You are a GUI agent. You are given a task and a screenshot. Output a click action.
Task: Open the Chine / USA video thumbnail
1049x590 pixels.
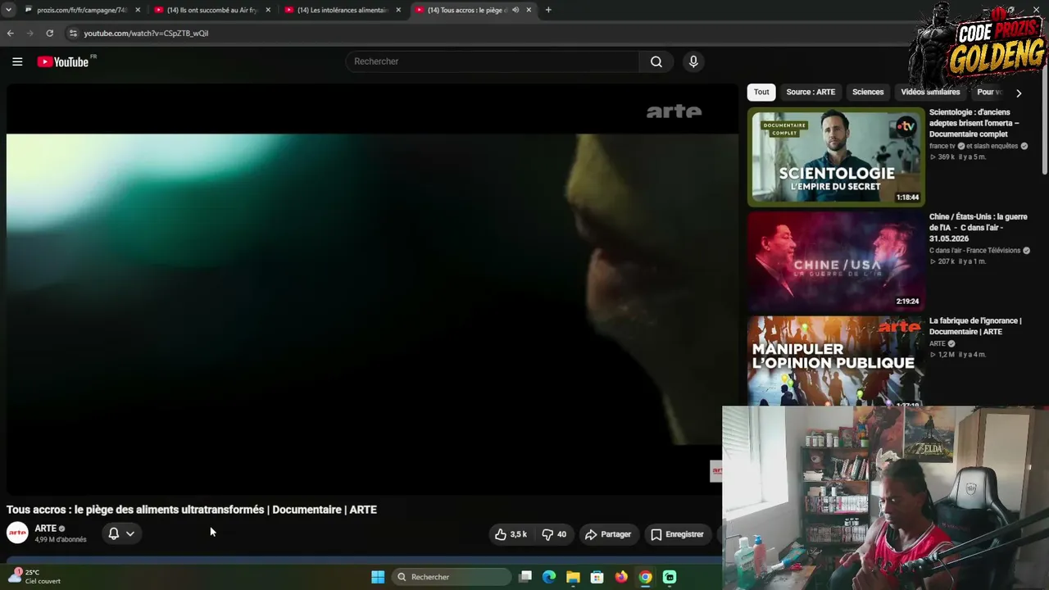(836, 261)
